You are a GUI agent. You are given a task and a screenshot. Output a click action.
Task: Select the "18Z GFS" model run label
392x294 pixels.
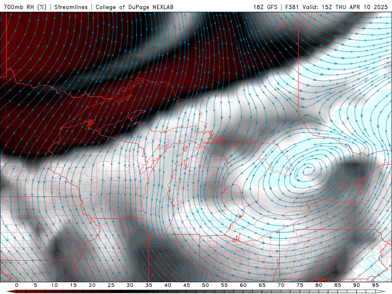point(265,7)
